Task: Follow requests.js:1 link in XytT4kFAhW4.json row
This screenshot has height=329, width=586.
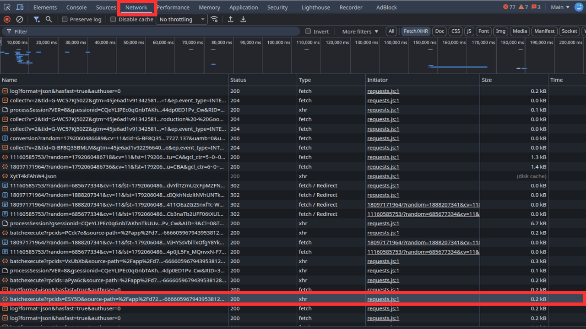Action: (383, 176)
